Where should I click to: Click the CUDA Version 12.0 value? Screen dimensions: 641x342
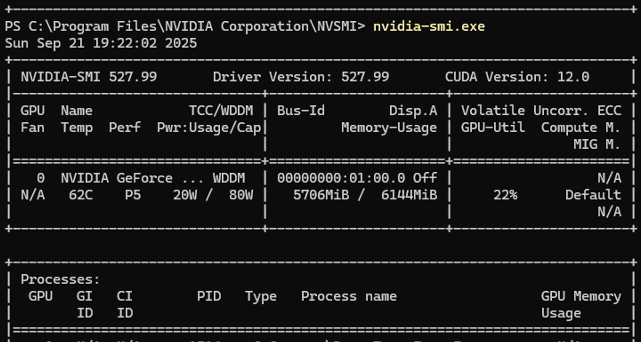pos(573,77)
